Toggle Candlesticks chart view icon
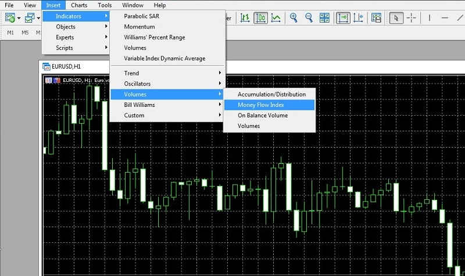Screen dimensions: 465x276 (x=260, y=18)
